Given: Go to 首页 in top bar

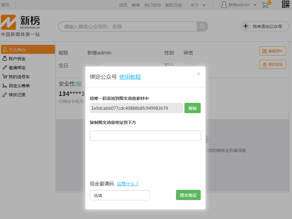Looking at the screenshot, I should (x=5, y=5).
